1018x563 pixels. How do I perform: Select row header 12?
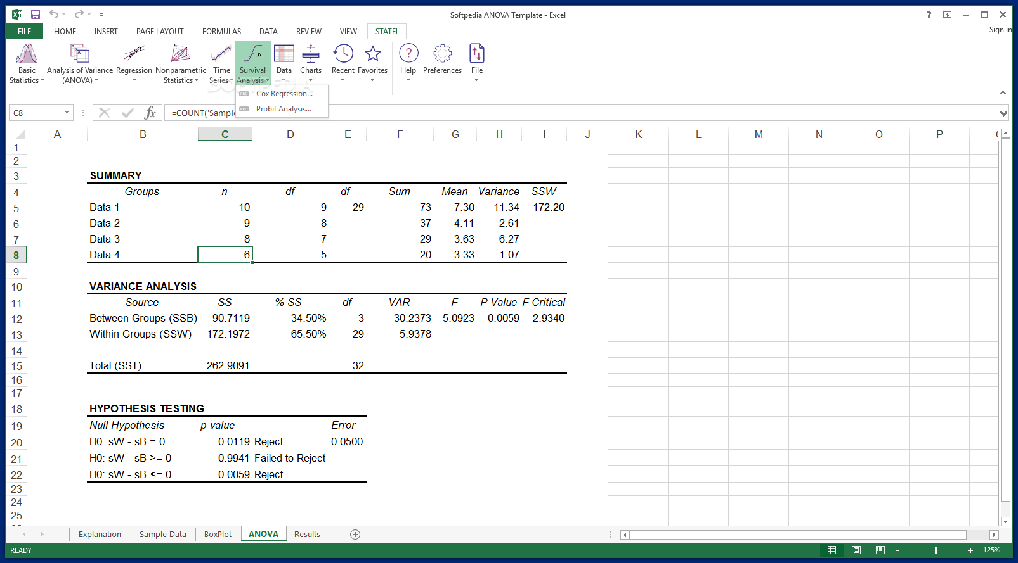pos(16,319)
